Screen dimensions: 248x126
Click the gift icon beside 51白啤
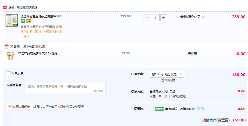(x=7, y=46)
